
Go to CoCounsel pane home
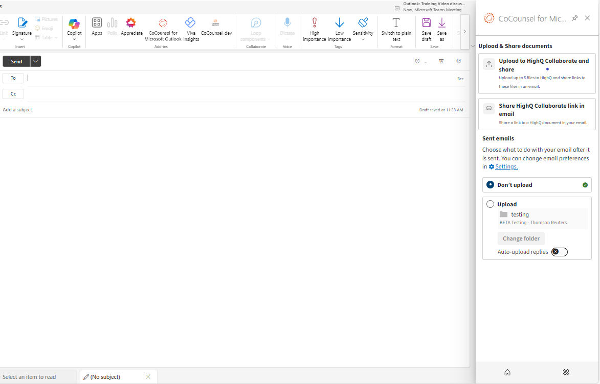pos(507,372)
